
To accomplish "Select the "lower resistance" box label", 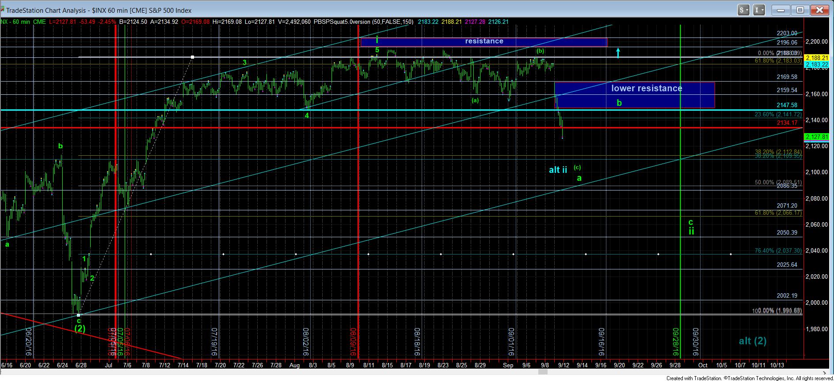I will coord(647,88).
